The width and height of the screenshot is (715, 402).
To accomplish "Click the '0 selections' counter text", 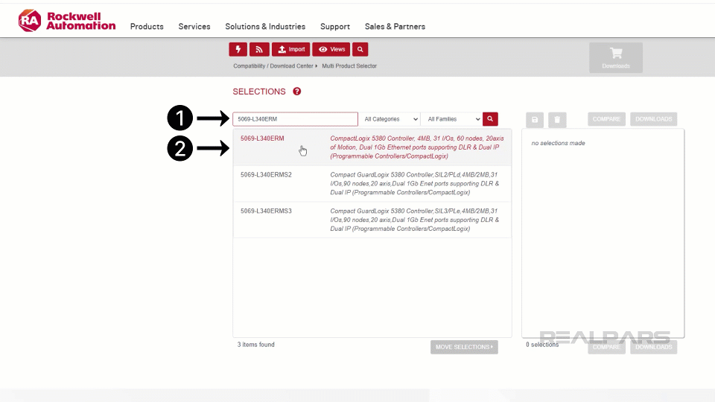I will [542, 345].
